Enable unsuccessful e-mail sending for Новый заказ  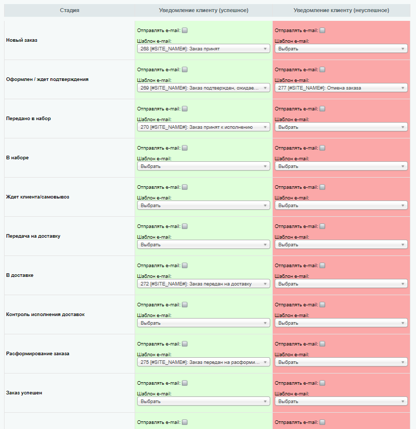tap(323, 31)
